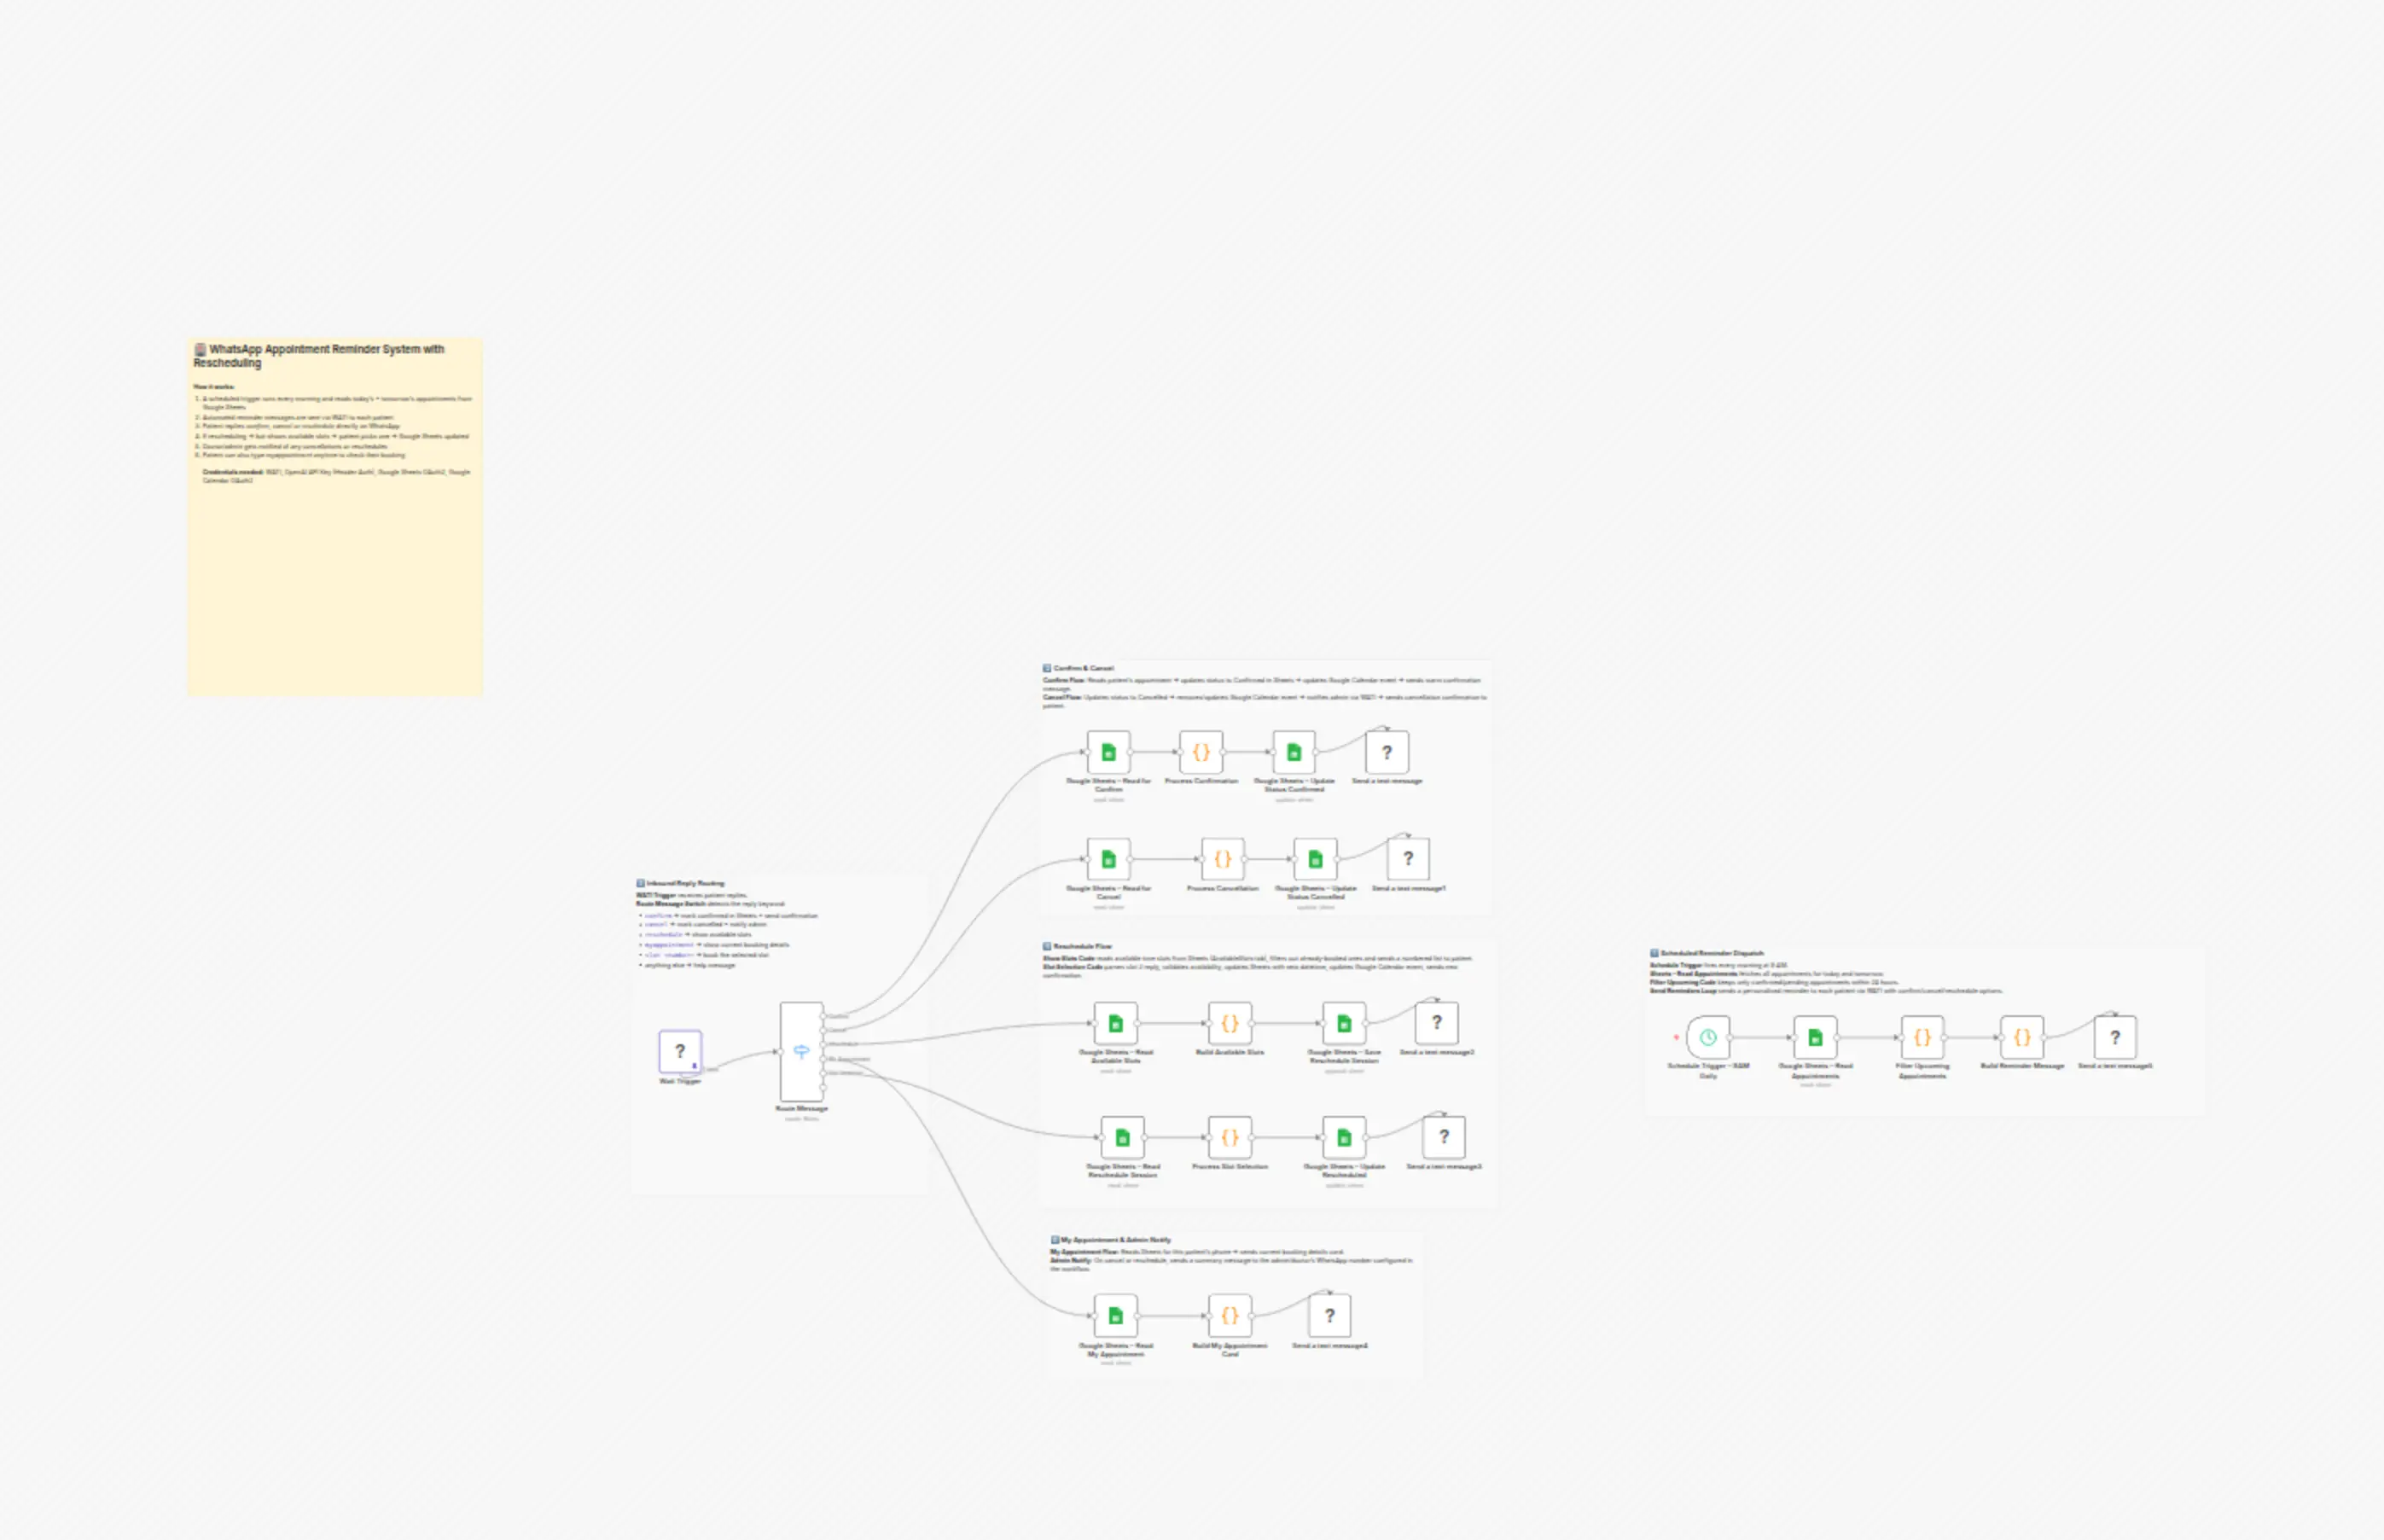Select Google Sheets Update Status Confirmed node
Screen dimensions: 2384x1540
(x=1294, y=752)
